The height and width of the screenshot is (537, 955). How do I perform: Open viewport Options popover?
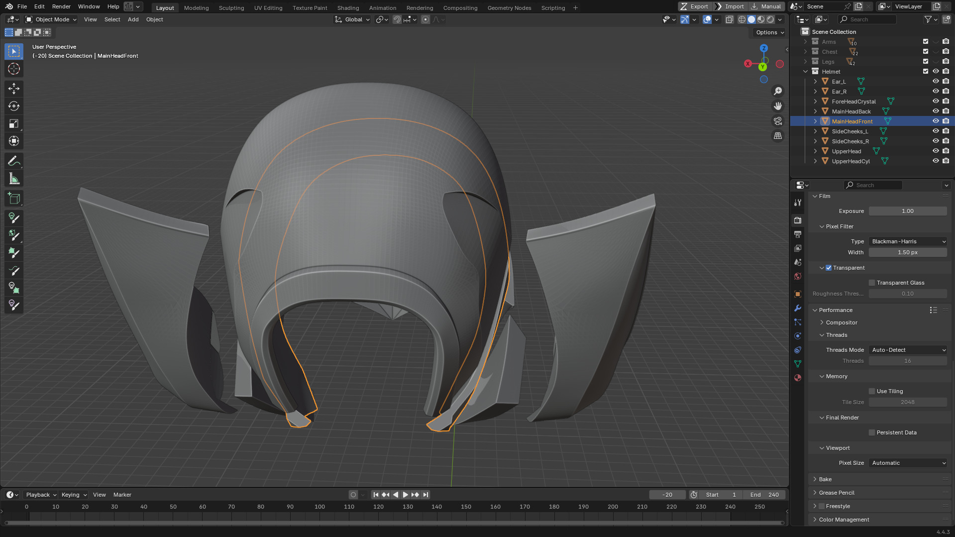point(769,32)
